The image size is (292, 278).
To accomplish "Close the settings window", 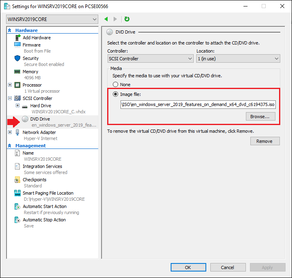I will (282, 6).
